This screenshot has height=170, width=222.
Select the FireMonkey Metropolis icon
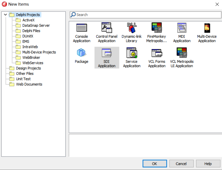coord(157,28)
